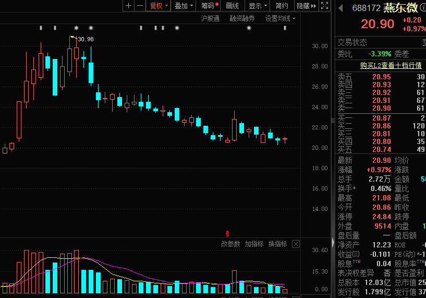426x298 pixels.
Task: Expand the 叠加 dropdown menu
Action: click(184, 6)
